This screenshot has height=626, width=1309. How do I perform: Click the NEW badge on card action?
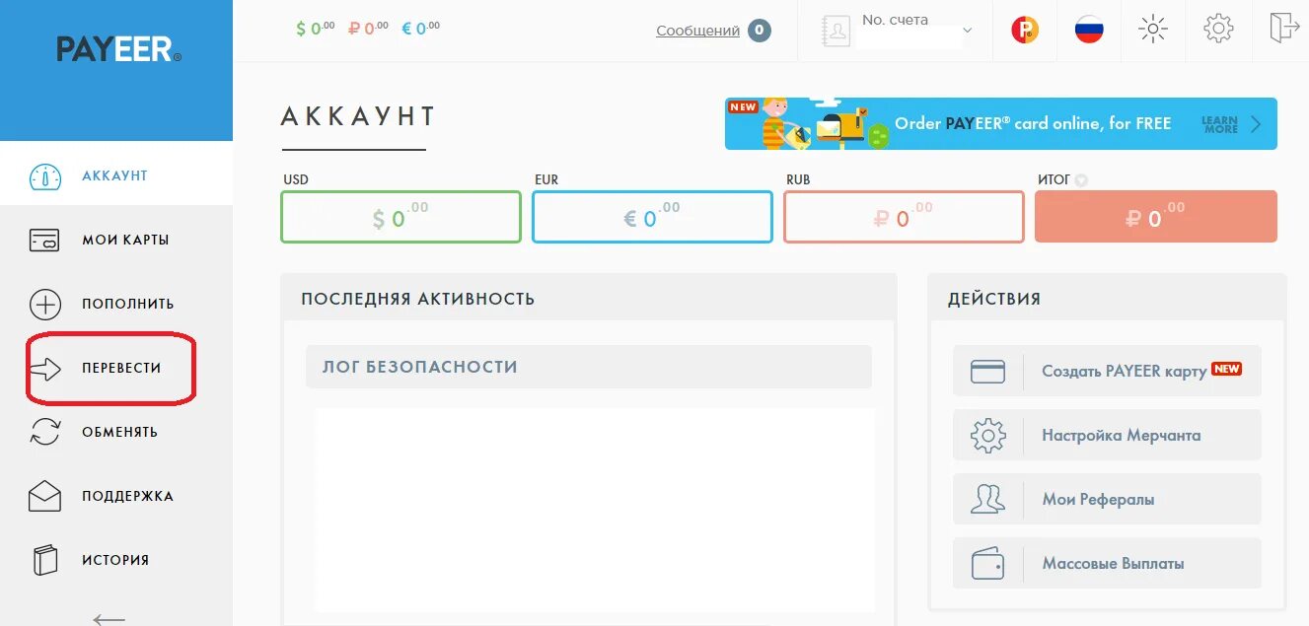(x=1226, y=369)
